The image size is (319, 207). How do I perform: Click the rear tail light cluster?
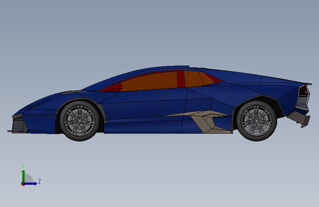303,91
